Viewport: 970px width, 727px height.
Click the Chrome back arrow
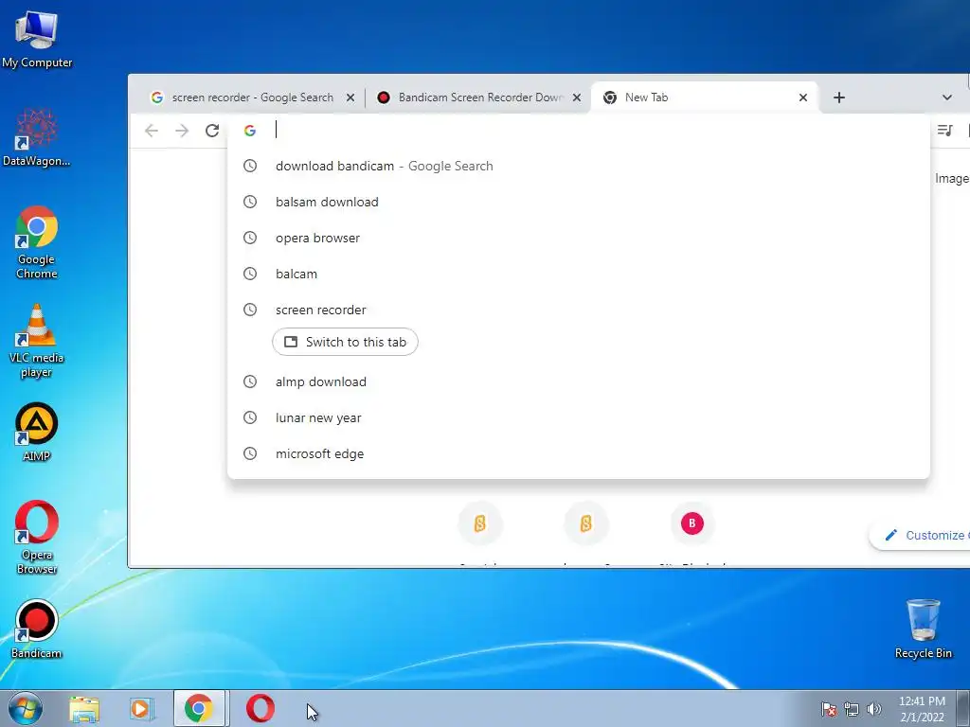point(151,131)
